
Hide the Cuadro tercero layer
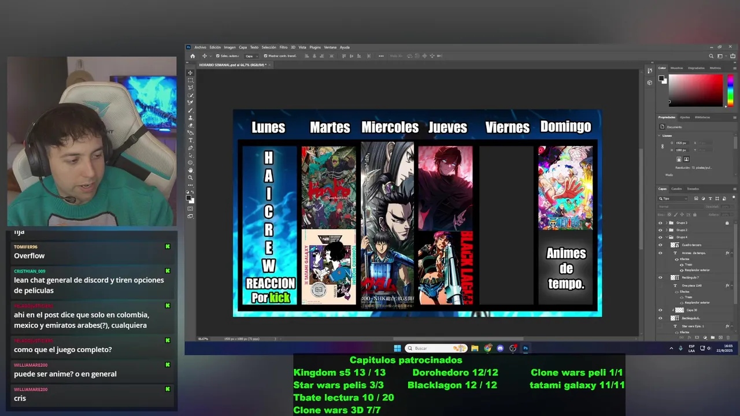pyautogui.click(x=661, y=245)
